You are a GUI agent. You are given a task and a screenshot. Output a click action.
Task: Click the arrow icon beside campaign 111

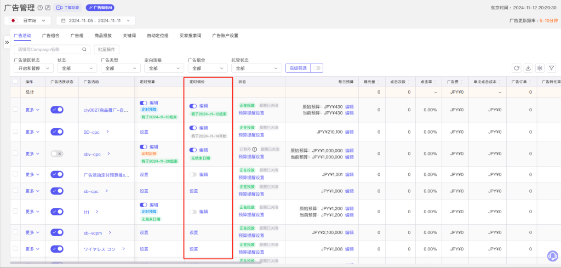coord(96,212)
